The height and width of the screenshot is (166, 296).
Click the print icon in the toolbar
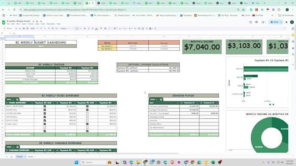[24, 29]
